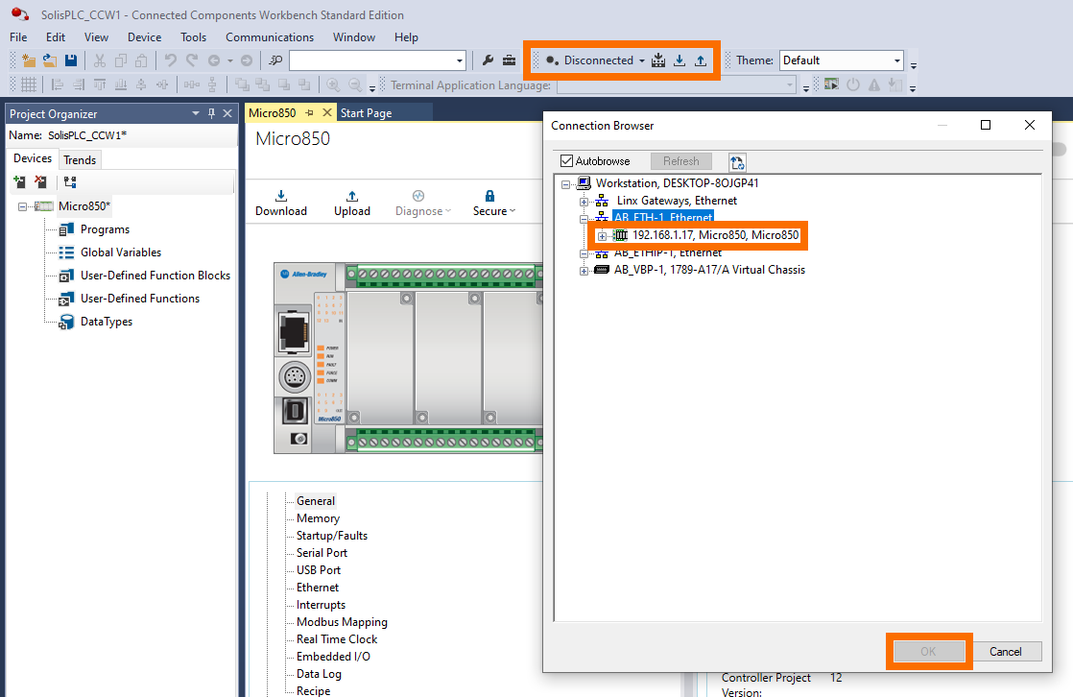Select the Global Variables tree node

pos(120,252)
